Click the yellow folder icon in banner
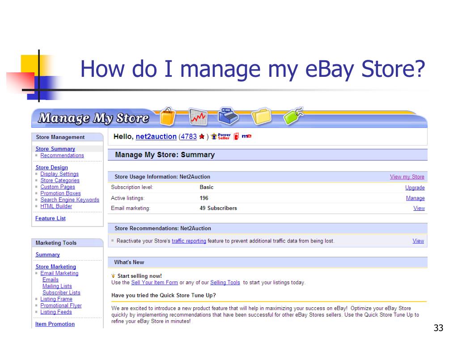Screen dimensions: 458x343 261,116
